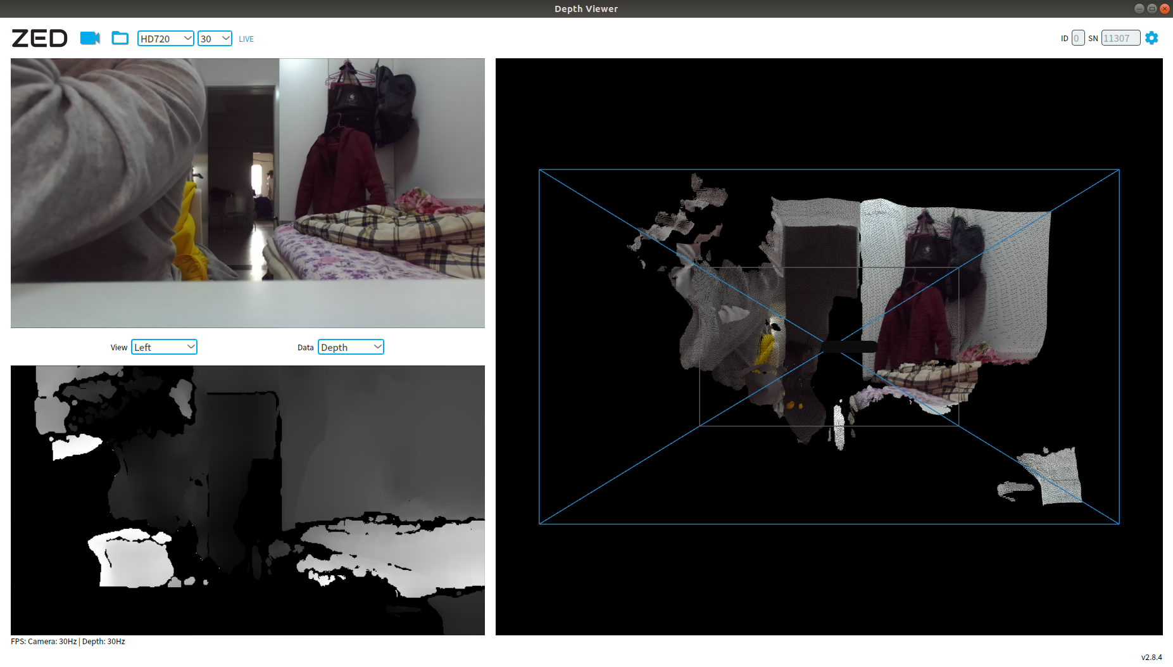The height and width of the screenshot is (667, 1173).
Task: Click the 3D point cloud viewport
Action: 829,346
